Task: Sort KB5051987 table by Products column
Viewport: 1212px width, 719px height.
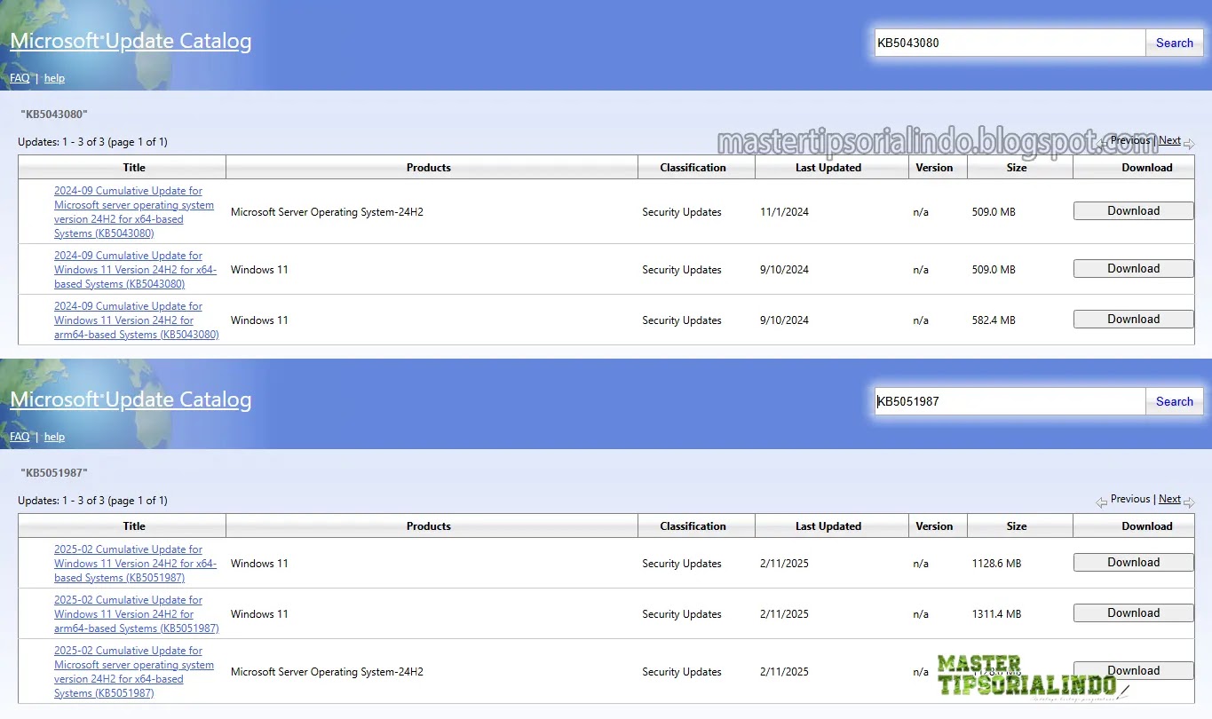Action: click(429, 526)
